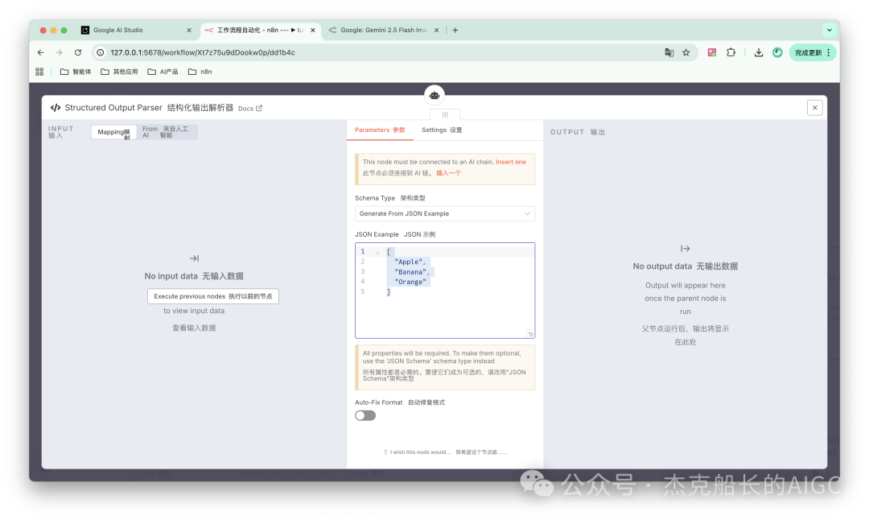Screen dimensions: 869x520
Task: Open the tab search dropdown arrow
Action: [x=829, y=30]
